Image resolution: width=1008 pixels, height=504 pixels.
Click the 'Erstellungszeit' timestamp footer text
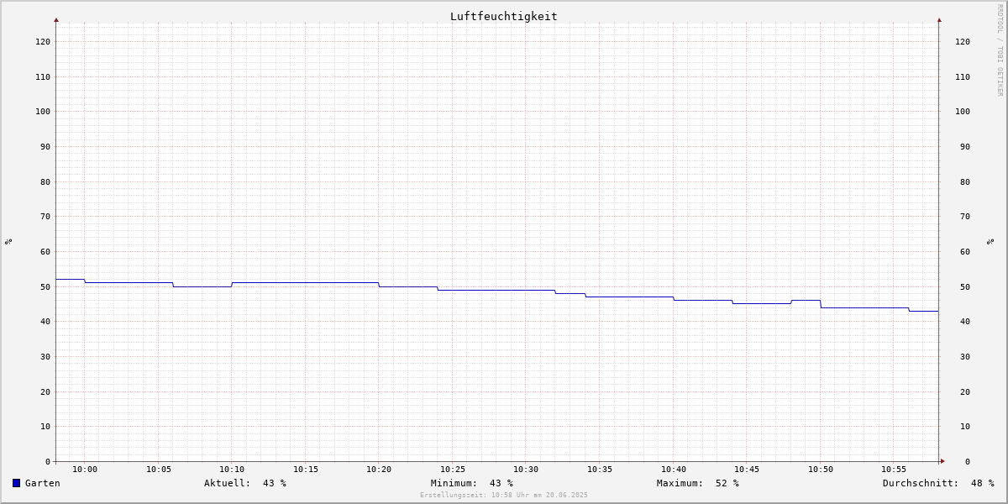[x=504, y=495]
